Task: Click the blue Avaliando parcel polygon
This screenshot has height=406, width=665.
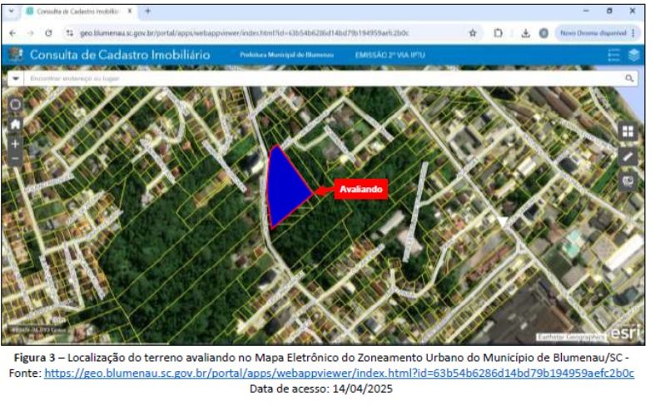Action: [x=285, y=186]
